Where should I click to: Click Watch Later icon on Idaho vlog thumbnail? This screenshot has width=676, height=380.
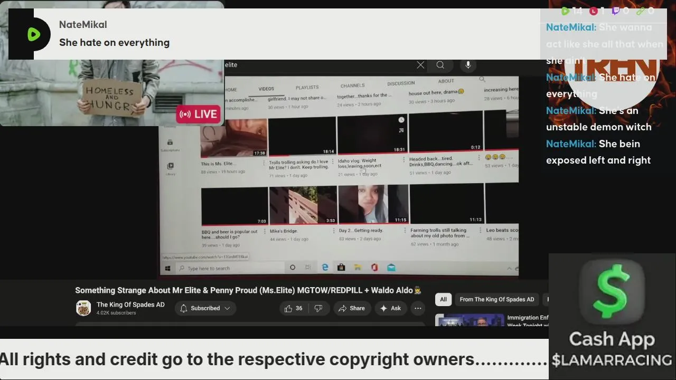401,120
